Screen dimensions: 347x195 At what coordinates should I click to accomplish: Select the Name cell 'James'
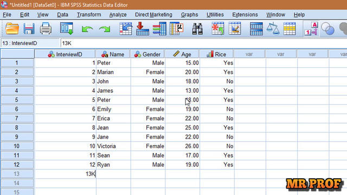pyautogui.click(x=113, y=90)
